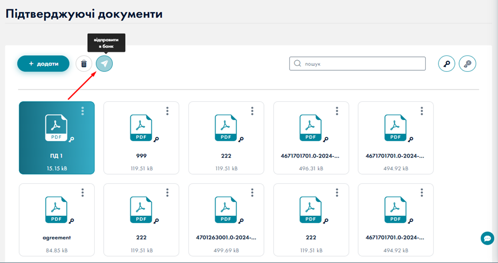
Task: Open options menu for the 496.31 kB file
Action: click(337, 111)
